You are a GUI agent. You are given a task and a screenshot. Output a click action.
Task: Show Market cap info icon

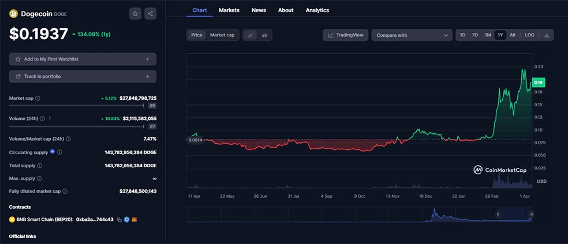pyautogui.click(x=38, y=98)
